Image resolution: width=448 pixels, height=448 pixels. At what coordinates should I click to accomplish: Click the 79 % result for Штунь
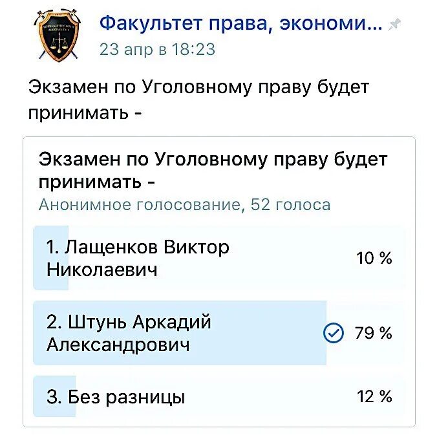(374, 333)
